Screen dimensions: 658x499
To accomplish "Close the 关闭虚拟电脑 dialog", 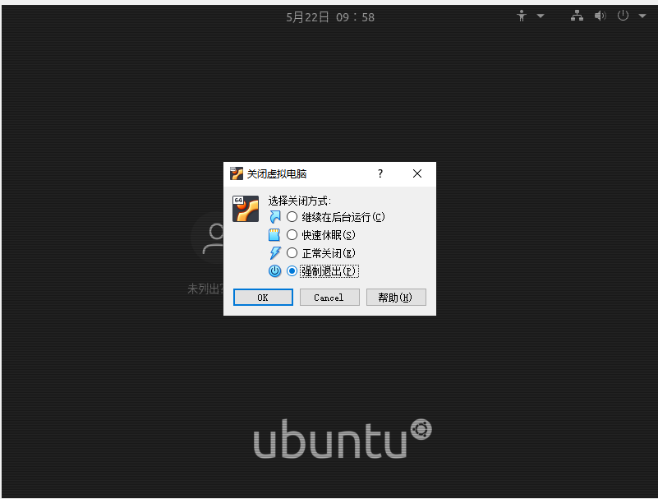I will pos(417,173).
